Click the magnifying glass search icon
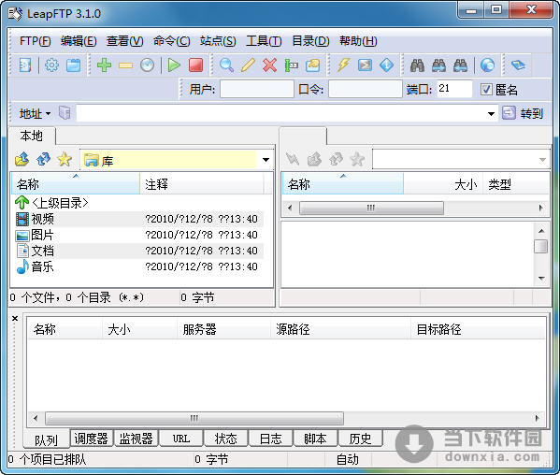 [x=226, y=65]
